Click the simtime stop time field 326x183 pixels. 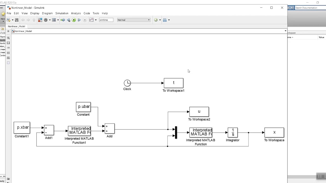(x=106, y=20)
